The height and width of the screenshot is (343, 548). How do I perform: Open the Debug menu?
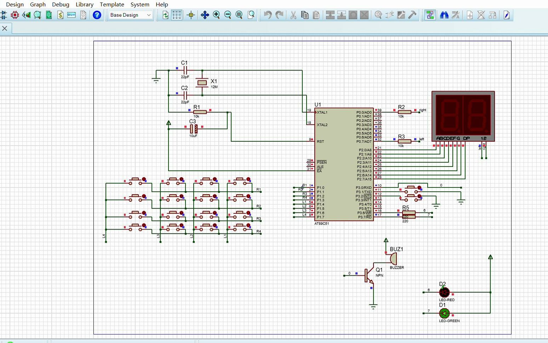(61, 4)
